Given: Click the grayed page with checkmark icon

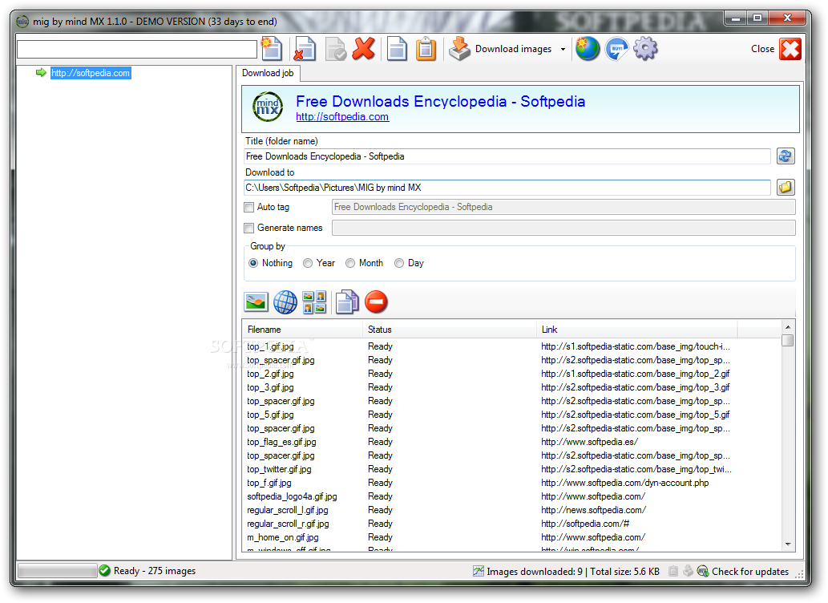Looking at the screenshot, I should coord(336,49).
